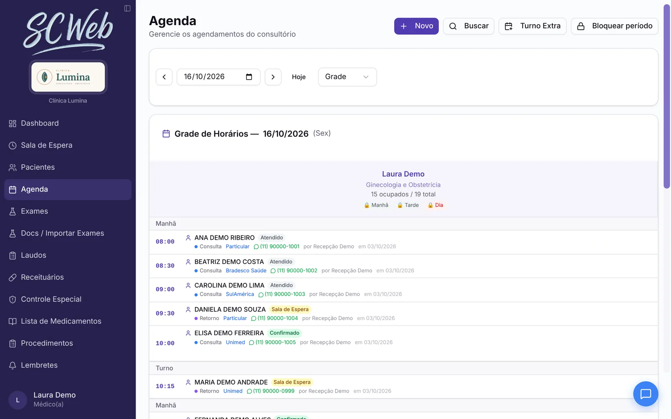Open Lista de Medicamentos
Screen dimensions: 671x419
coord(68,321)
